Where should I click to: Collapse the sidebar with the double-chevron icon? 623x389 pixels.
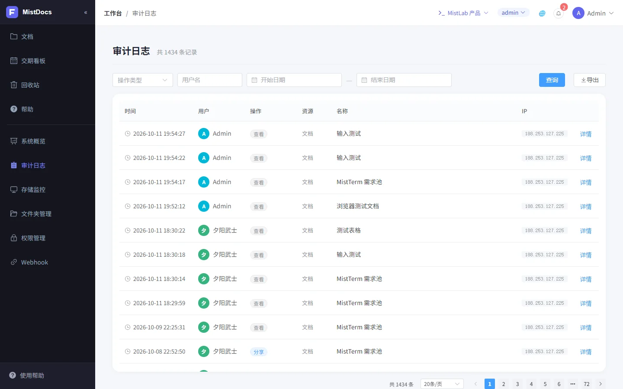point(86,13)
